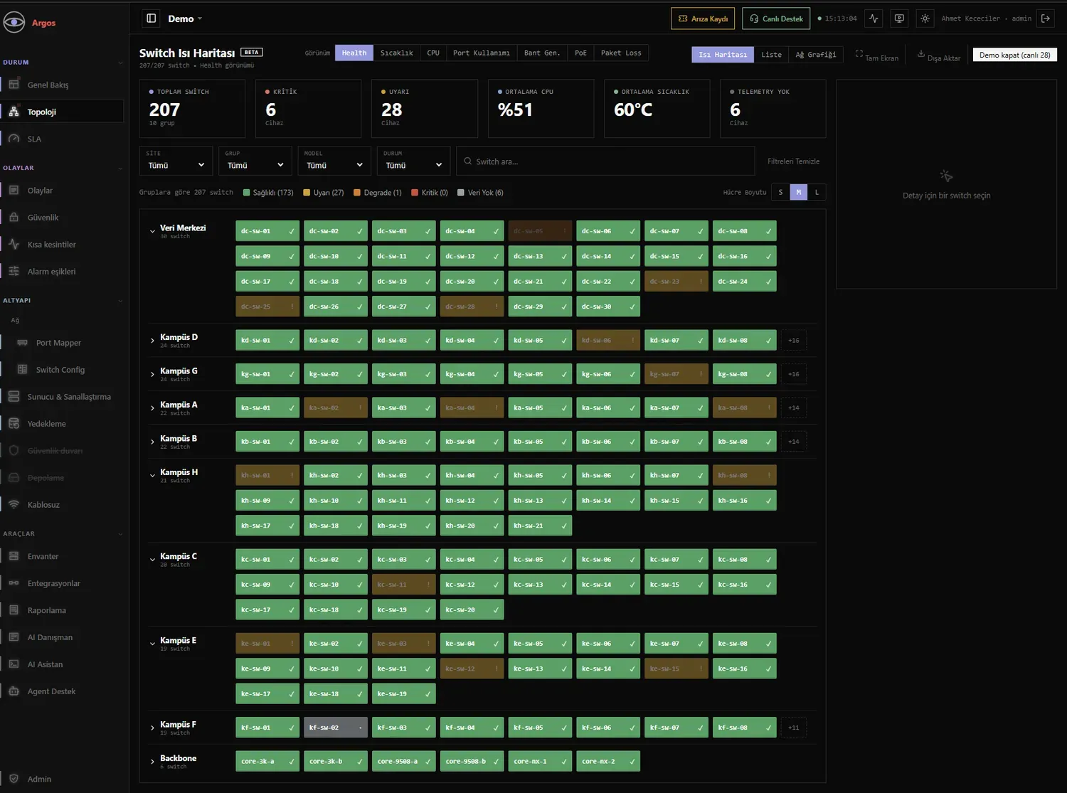Focus the Switch ara search field

(x=605, y=161)
